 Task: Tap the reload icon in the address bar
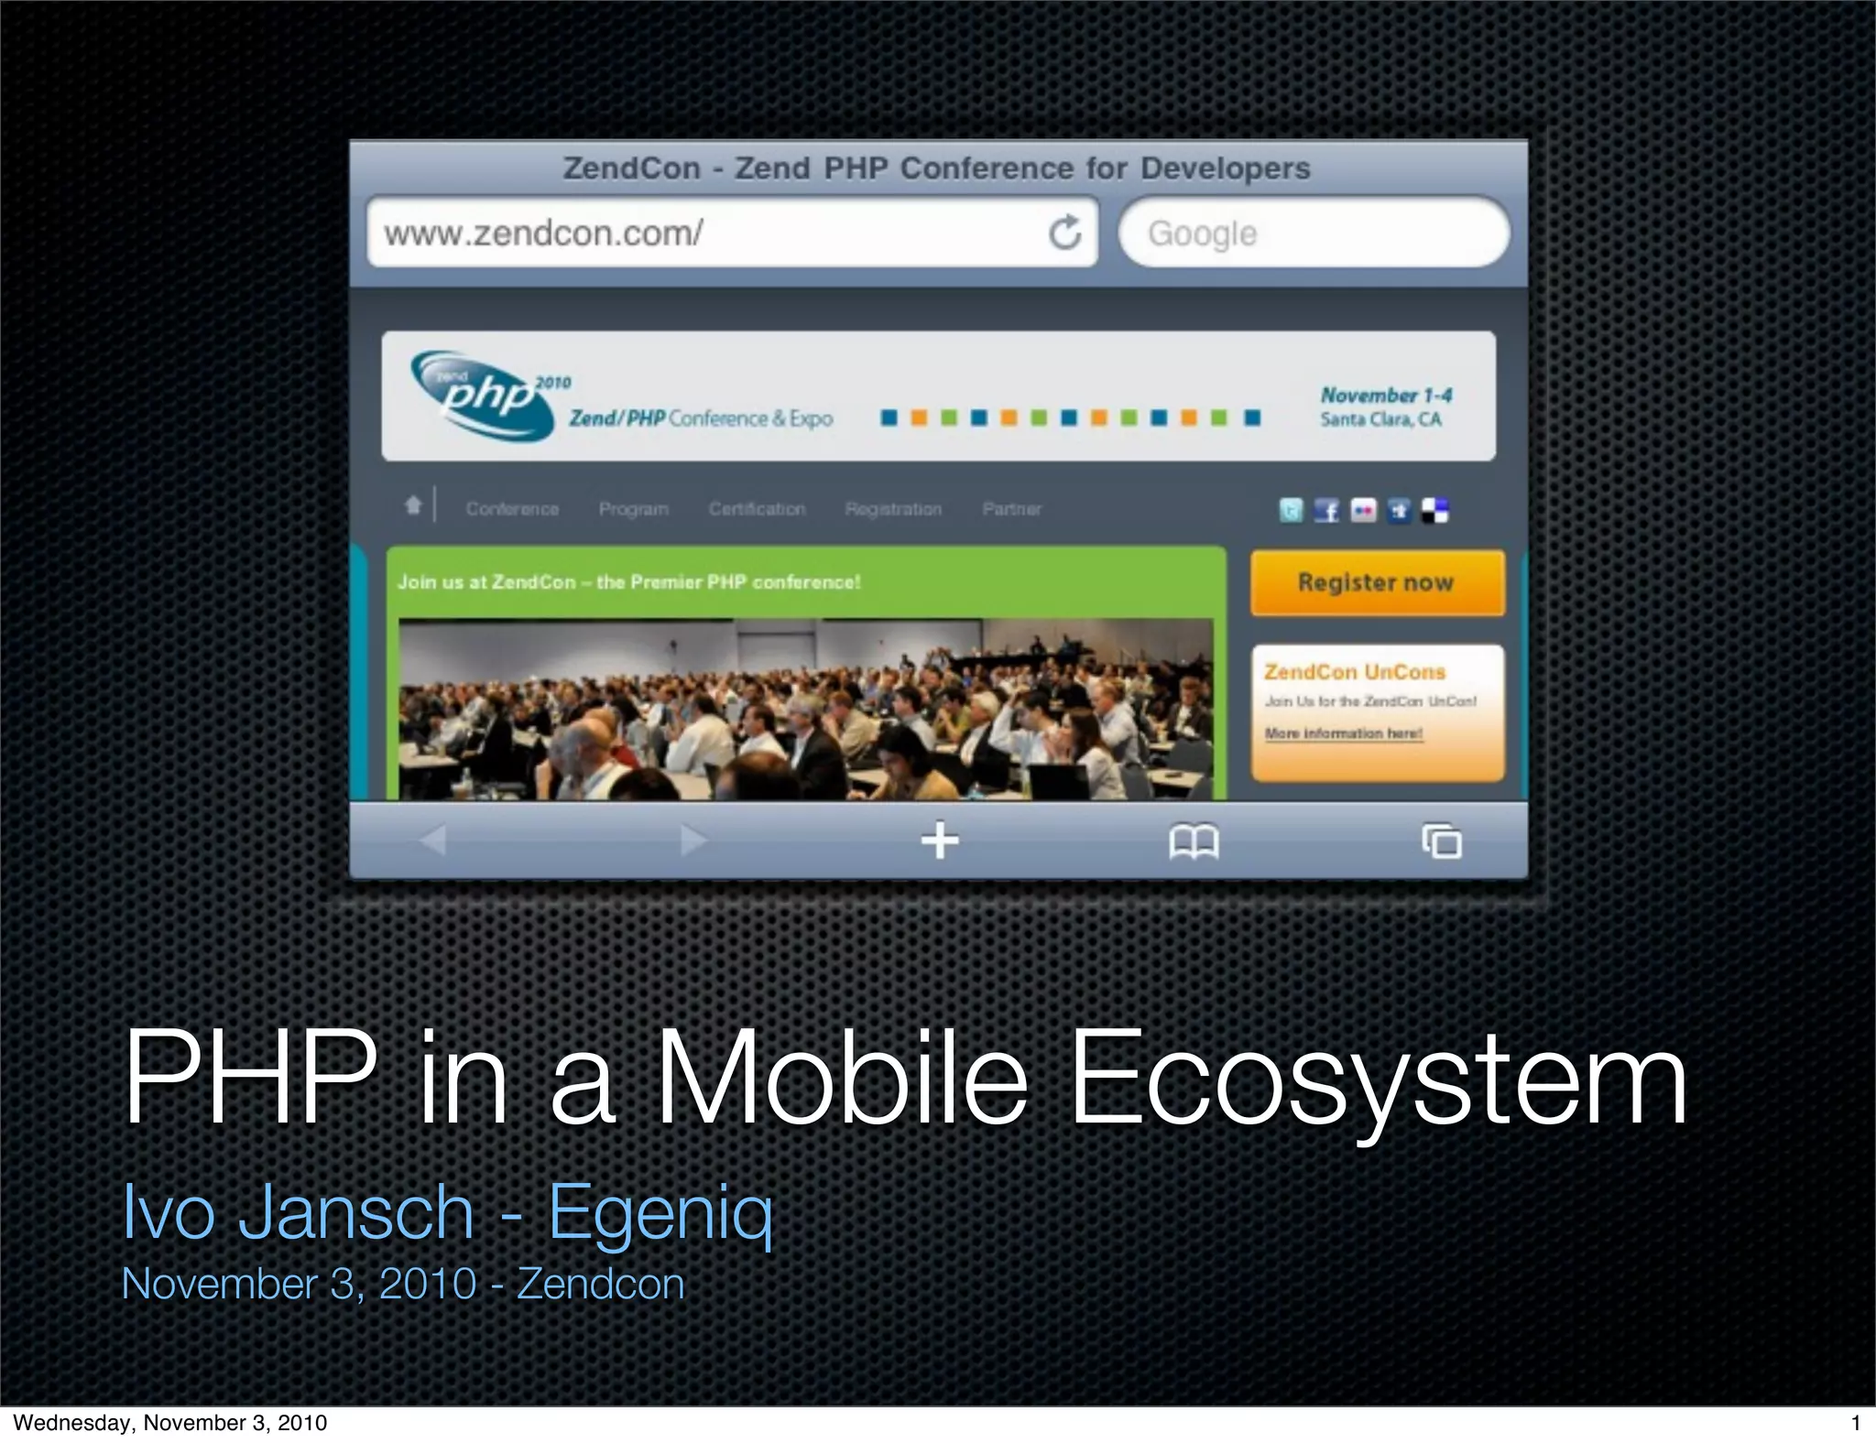[x=1064, y=233]
